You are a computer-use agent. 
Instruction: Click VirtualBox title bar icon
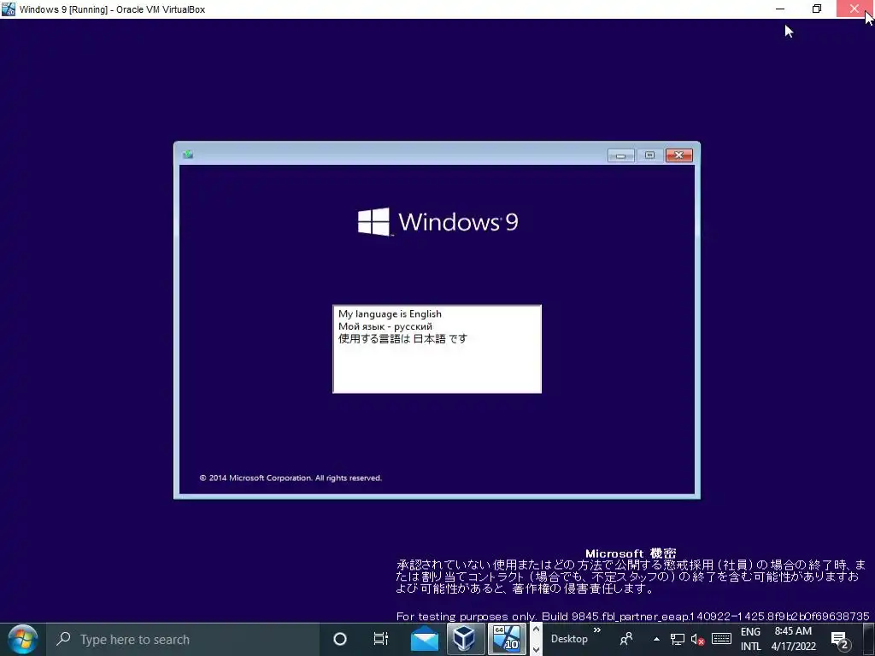(9, 9)
